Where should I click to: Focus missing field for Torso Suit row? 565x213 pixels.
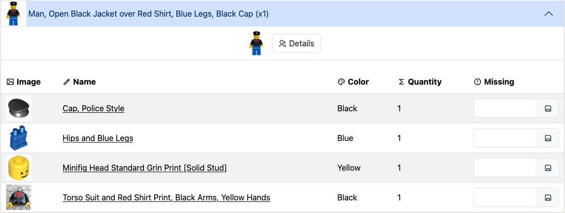[x=505, y=197]
